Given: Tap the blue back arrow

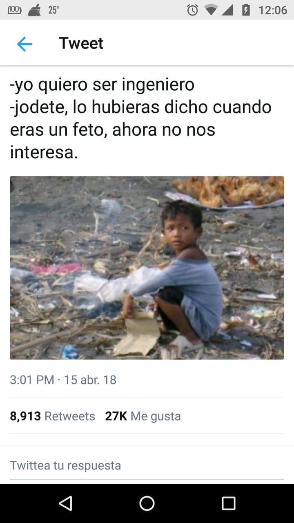Looking at the screenshot, I should (24, 44).
